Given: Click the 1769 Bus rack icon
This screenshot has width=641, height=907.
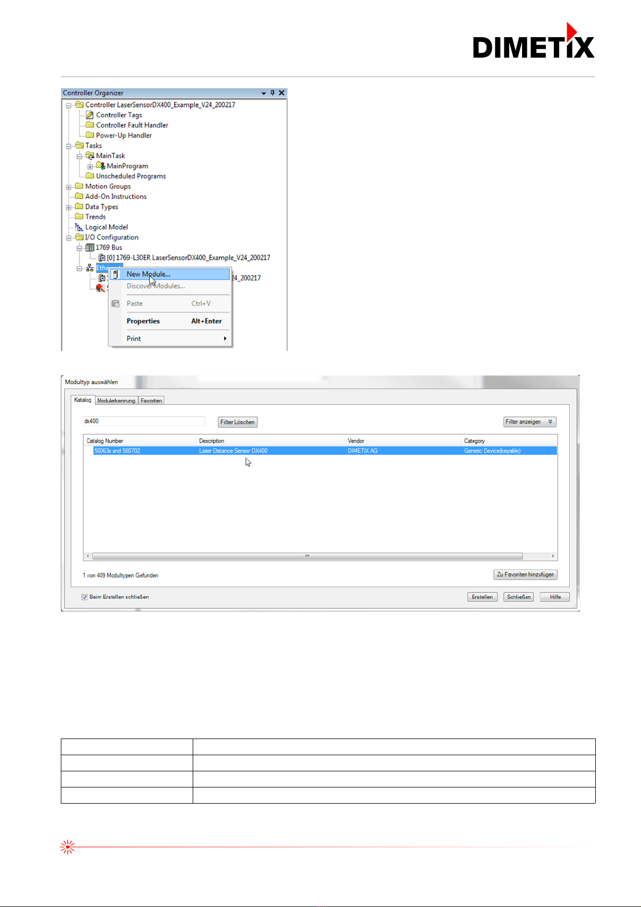Looking at the screenshot, I should click(x=90, y=248).
